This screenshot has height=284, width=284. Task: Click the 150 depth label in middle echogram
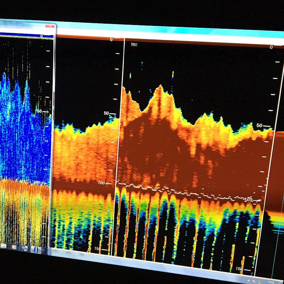tap(98, 249)
